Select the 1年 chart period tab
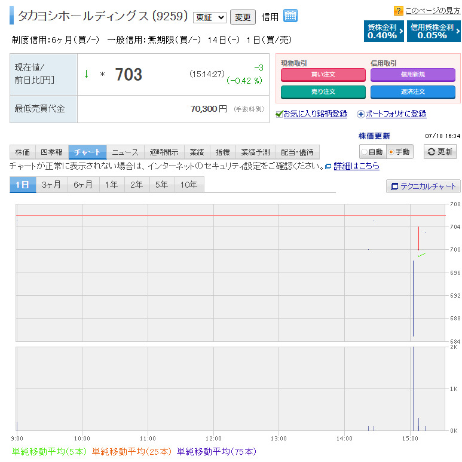This screenshot has height=462, width=462. point(112,185)
